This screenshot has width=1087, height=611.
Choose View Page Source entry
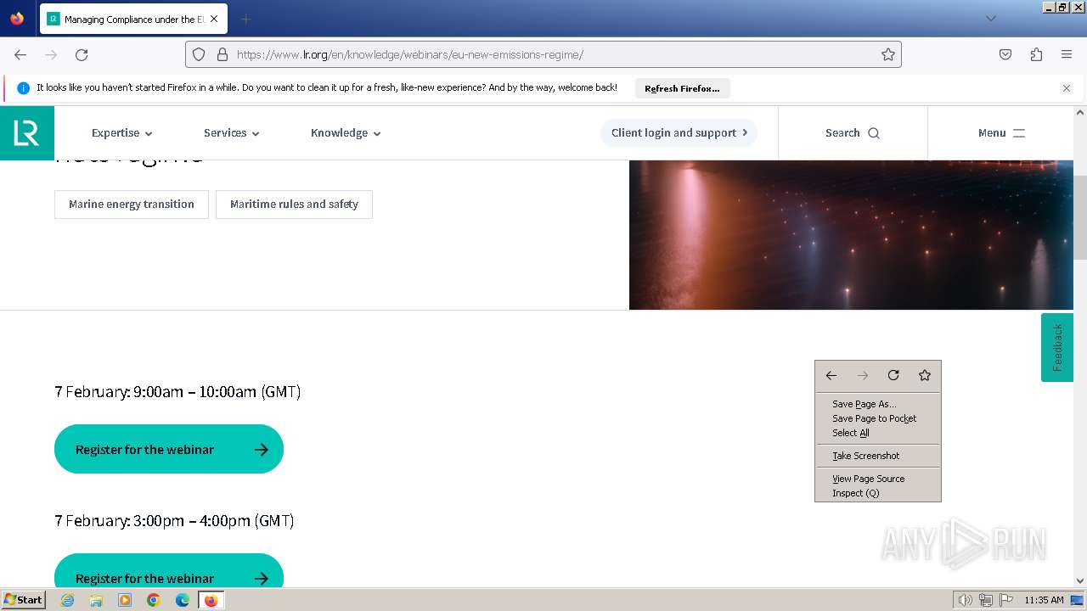(x=878, y=479)
